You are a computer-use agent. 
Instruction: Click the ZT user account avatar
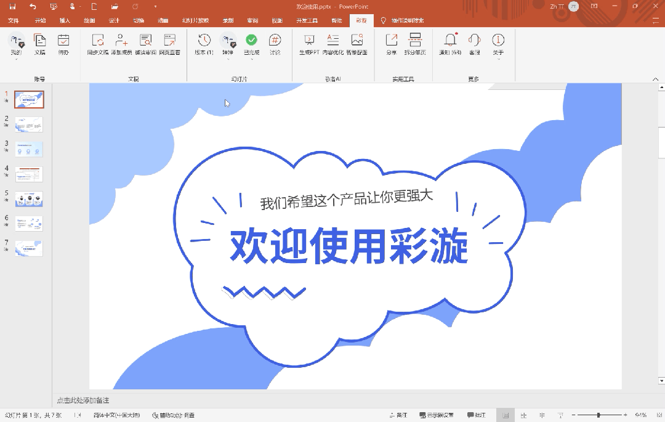573,6
